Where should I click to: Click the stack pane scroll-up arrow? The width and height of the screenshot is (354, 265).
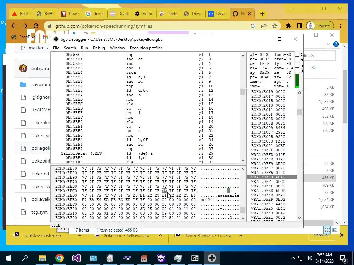point(300,92)
